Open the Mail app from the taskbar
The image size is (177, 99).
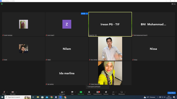click(x=47, y=97)
